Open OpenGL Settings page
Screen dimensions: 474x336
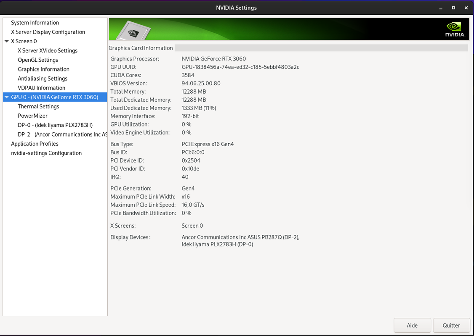point(38,60)
